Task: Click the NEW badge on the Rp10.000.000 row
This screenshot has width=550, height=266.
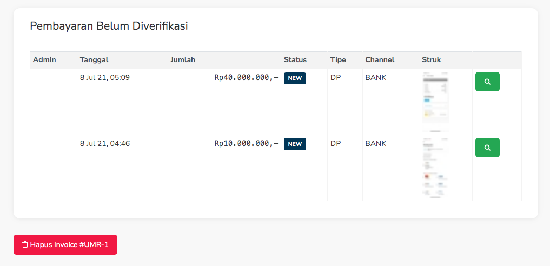Action: click(295, 144)
